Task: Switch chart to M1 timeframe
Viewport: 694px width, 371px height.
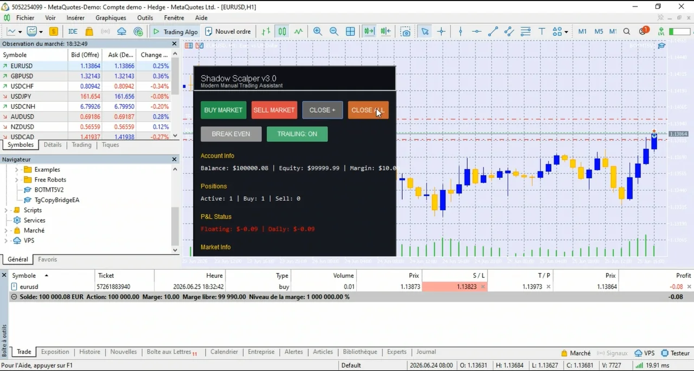Action: (x=582, y=31)
